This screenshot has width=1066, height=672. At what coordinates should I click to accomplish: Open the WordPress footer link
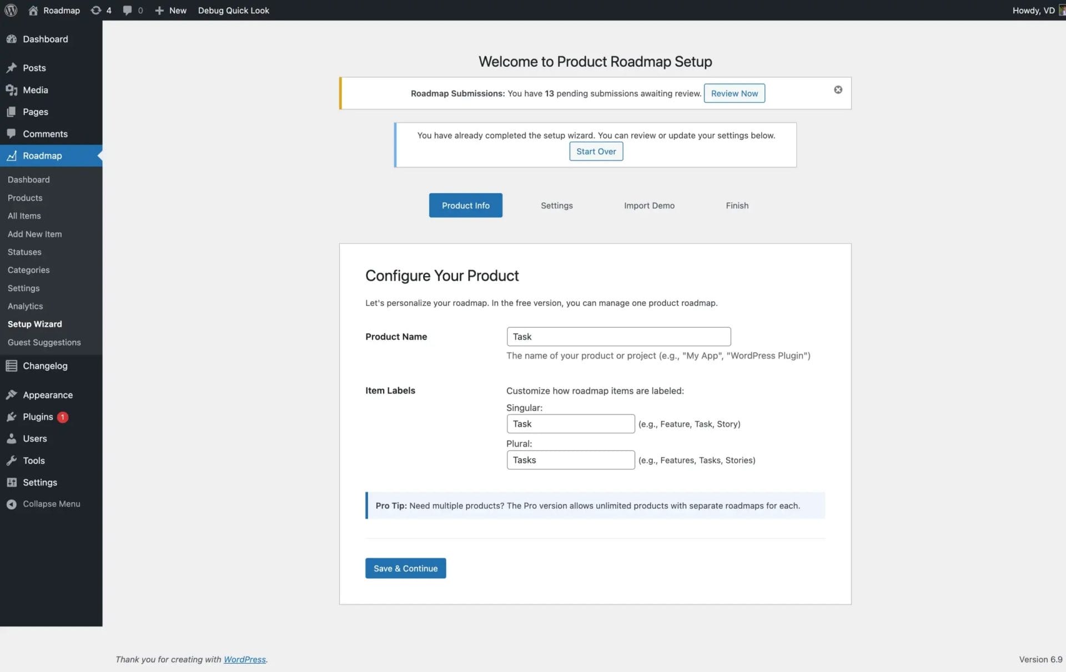click(244, 659)
